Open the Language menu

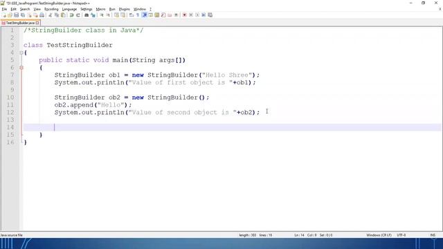point(69,9)
